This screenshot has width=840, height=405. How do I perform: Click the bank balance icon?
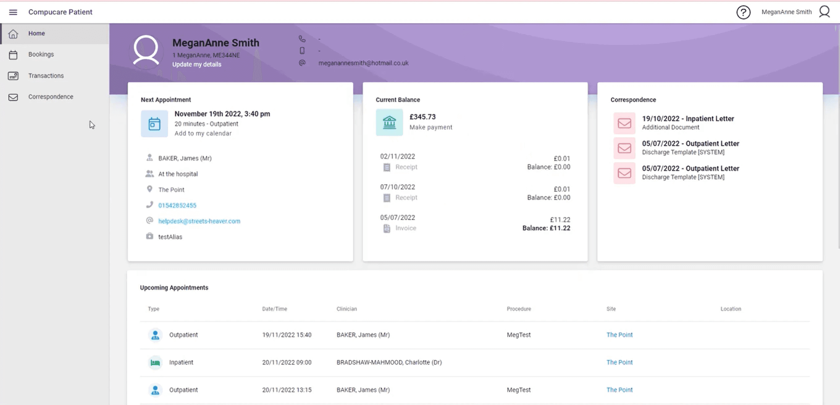pos(389,122)
